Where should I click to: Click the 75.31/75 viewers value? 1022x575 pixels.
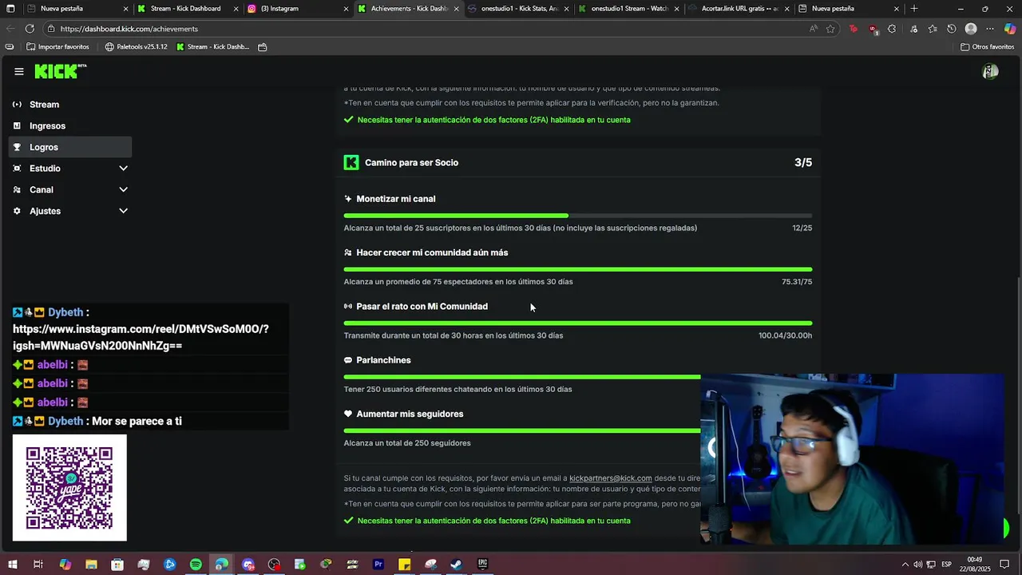click(x=797, y=282)
